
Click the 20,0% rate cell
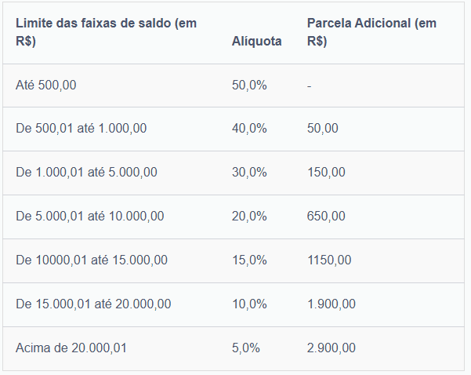point(249,217)
